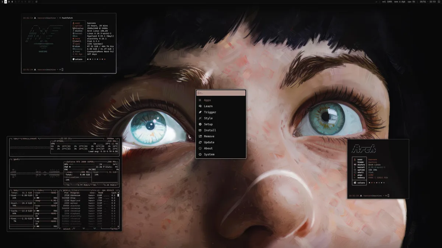Focus the Go… search field
Screen dimensions: 442x248
221,93
